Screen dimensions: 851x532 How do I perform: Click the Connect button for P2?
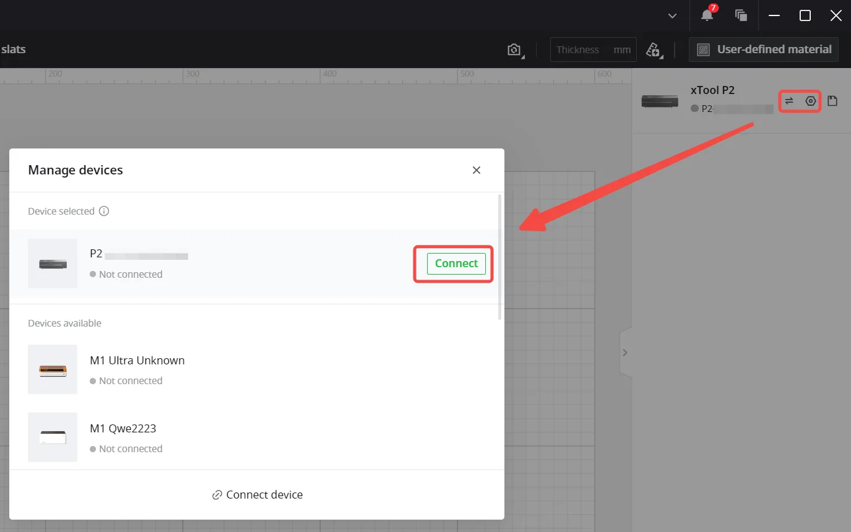point(456,264)
